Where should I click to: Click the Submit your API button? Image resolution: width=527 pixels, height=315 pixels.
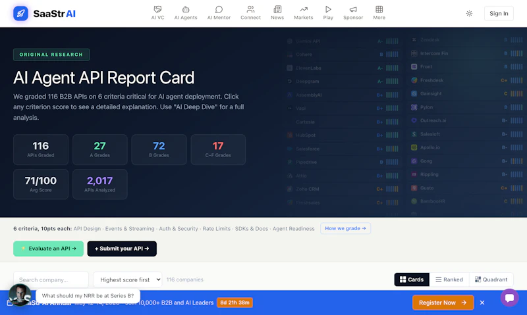pos(122,249)
